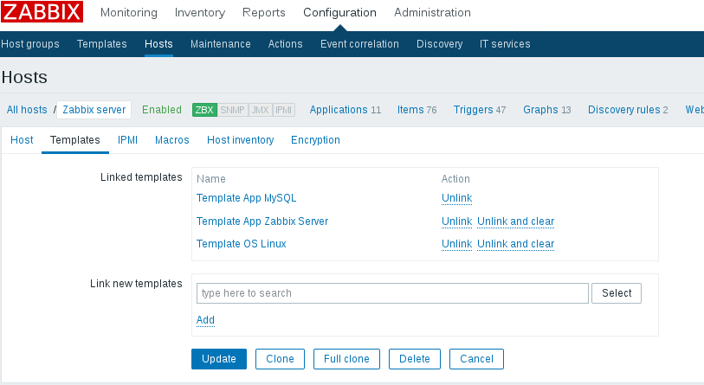
Task: Click the Link new templates label
Action: tap(136, 284)
